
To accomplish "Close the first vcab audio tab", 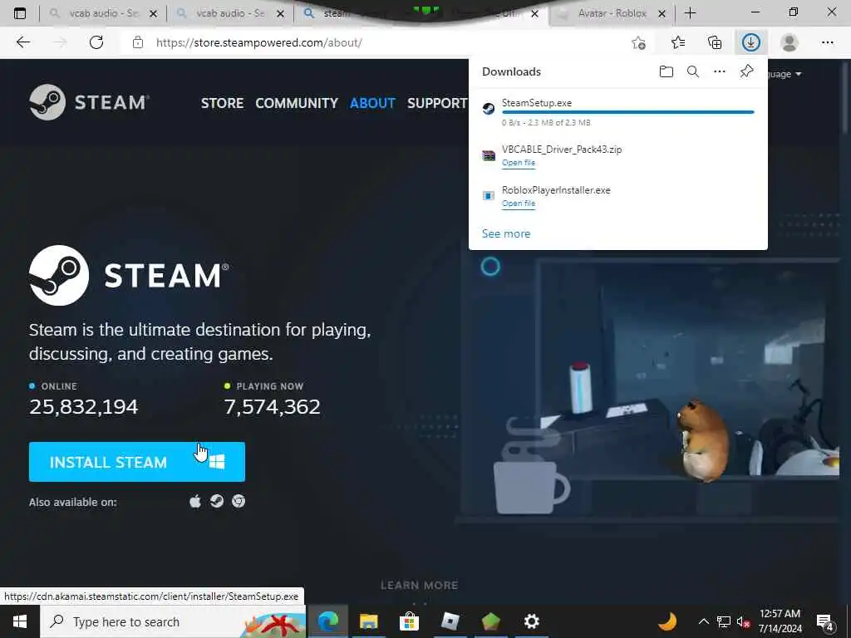I will click(x=154, y=14).
